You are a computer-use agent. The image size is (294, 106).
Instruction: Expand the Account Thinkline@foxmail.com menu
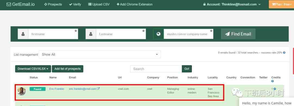point(232,4)
